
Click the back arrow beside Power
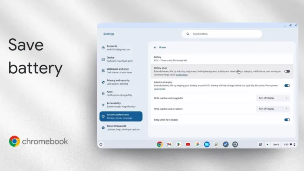(x=155, y=47)
